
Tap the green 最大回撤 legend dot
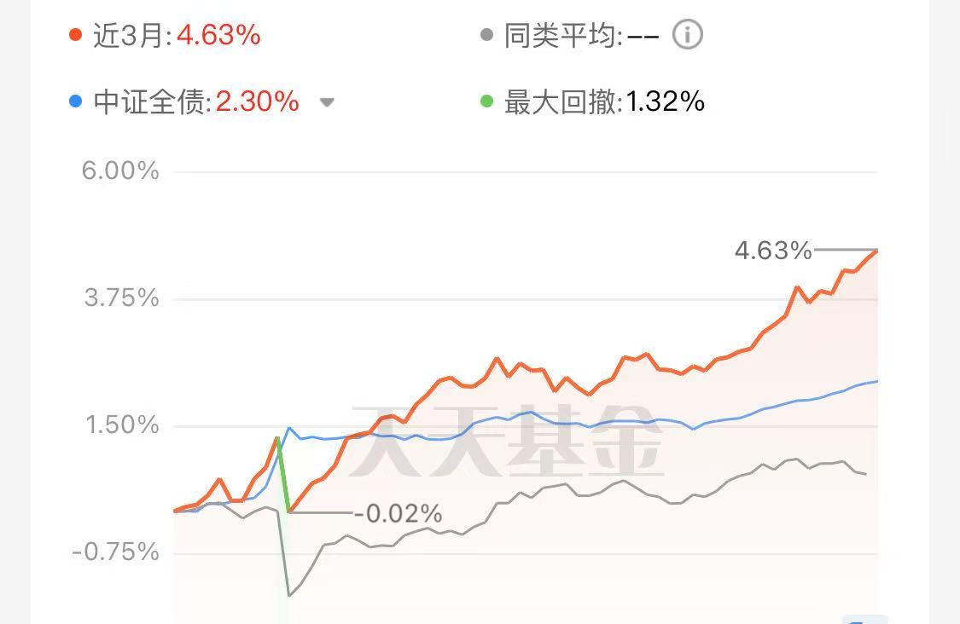click(486, 101)
